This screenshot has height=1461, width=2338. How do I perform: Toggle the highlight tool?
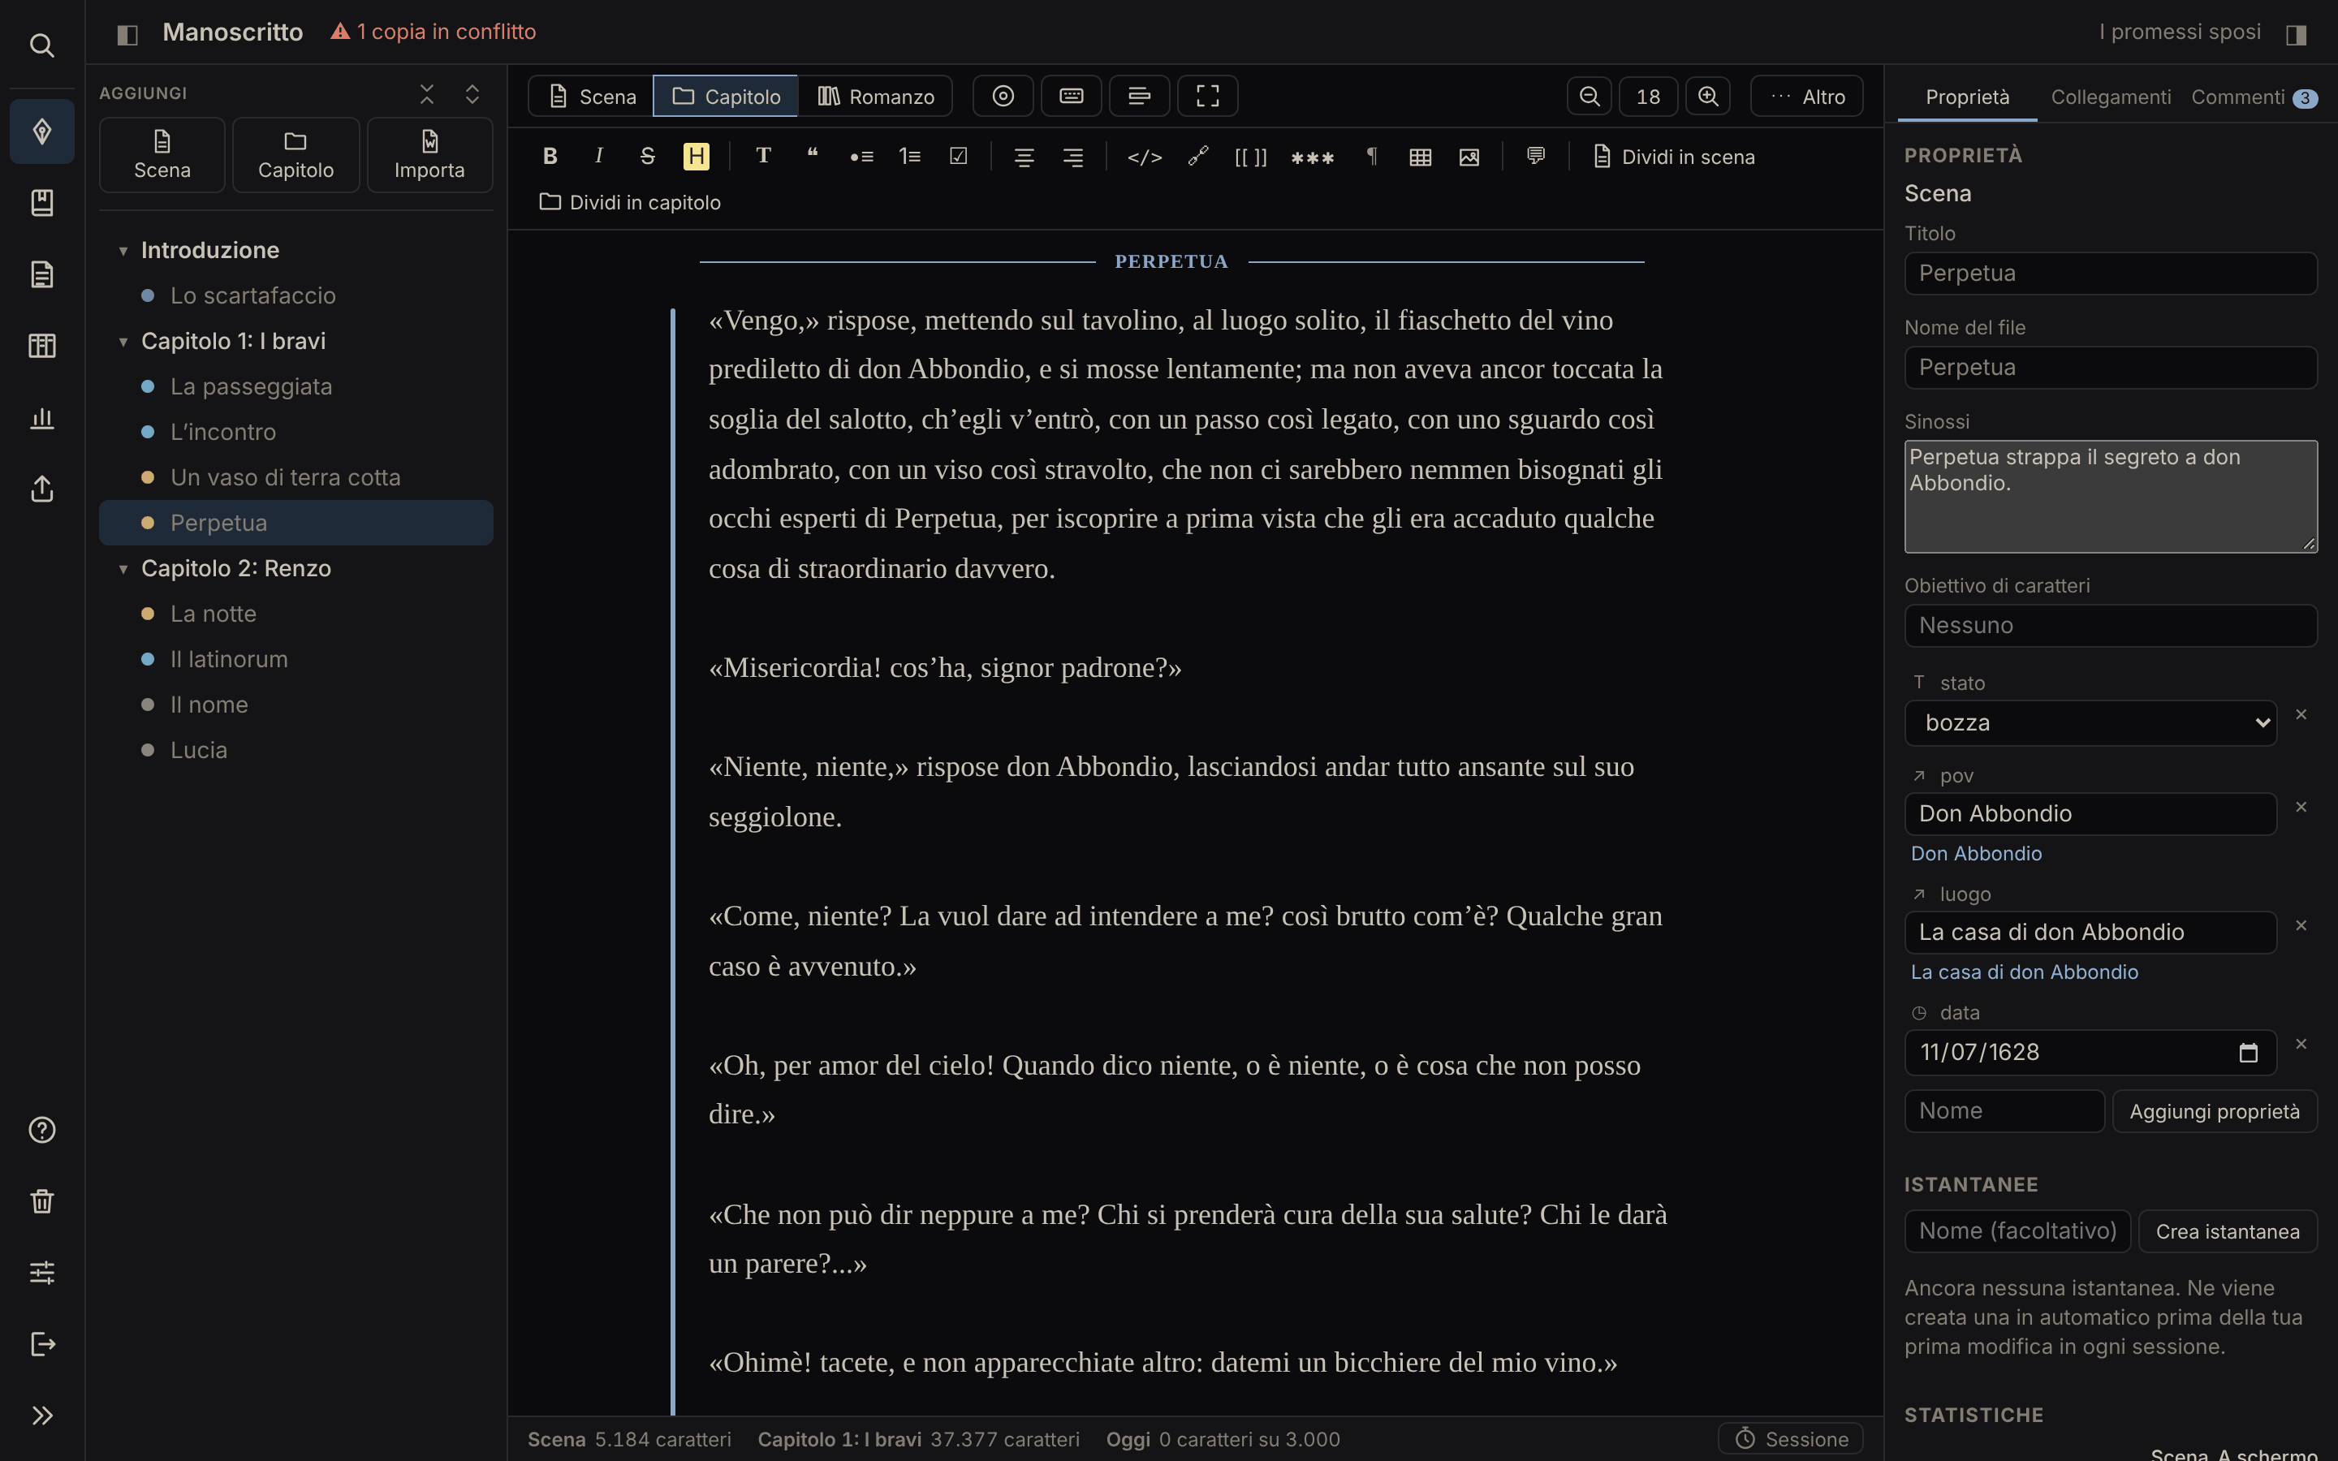(x=696, y=157)
